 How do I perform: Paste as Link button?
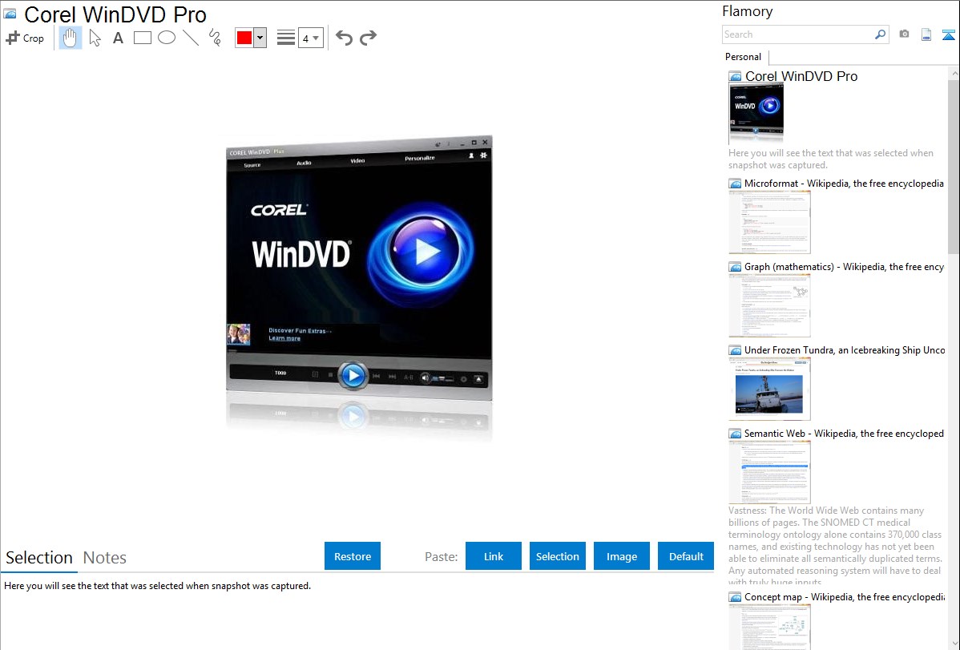pos(494,556)
